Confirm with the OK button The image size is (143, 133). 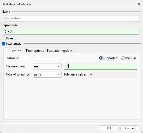pyautogui.click(x=109, y=128)
